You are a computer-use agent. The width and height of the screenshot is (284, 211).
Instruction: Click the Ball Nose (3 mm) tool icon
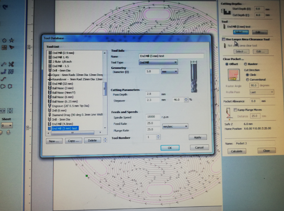click(50, 88)
